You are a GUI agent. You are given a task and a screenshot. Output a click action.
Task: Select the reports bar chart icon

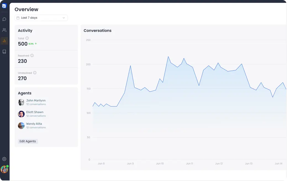(x=4, y=41)
